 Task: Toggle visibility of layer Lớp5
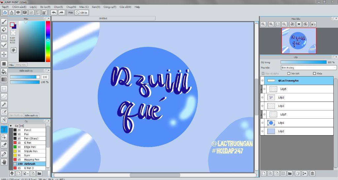[264, 89]
